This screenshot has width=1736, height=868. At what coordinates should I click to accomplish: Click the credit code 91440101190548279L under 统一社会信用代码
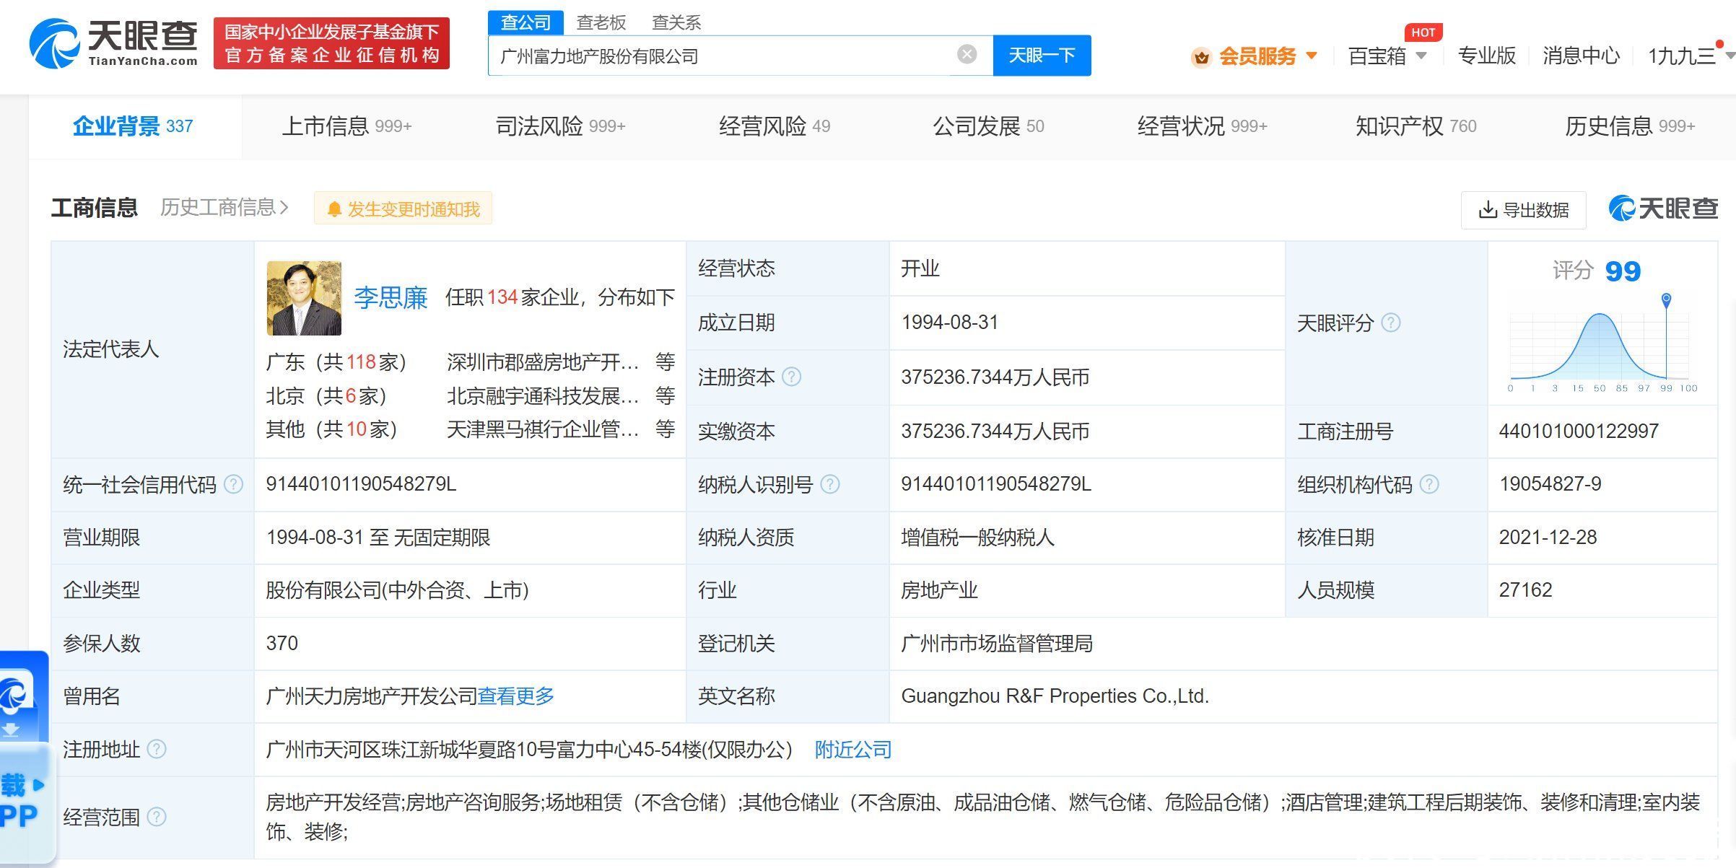pos(361,484)
